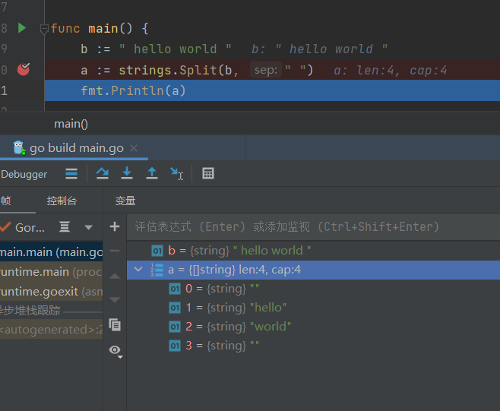Click Step Over in debugger toolbar
Image resolution: width=500 pixels, height=411 pixels.
coord(103,173)
